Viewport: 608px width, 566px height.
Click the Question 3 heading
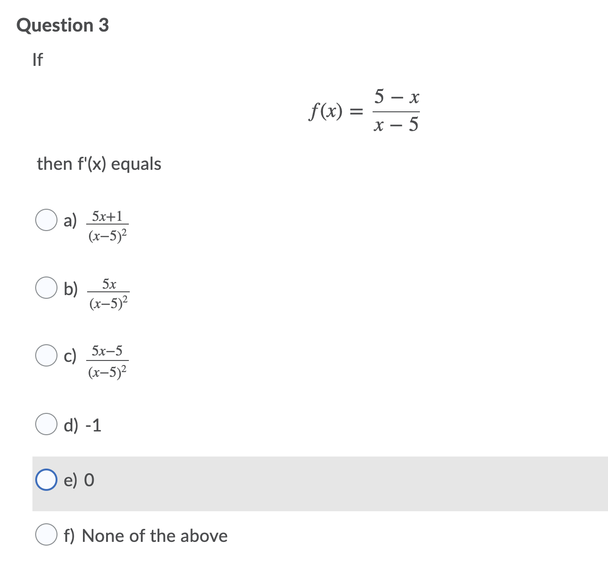coord(63,25)
